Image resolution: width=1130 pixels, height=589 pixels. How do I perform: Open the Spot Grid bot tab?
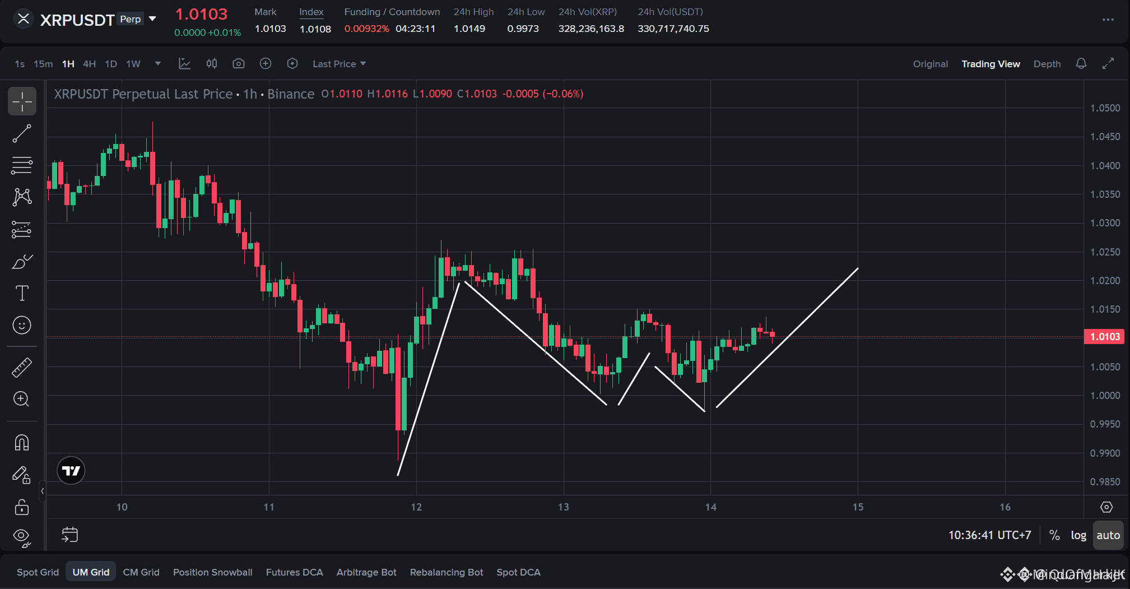pos(38,572)
